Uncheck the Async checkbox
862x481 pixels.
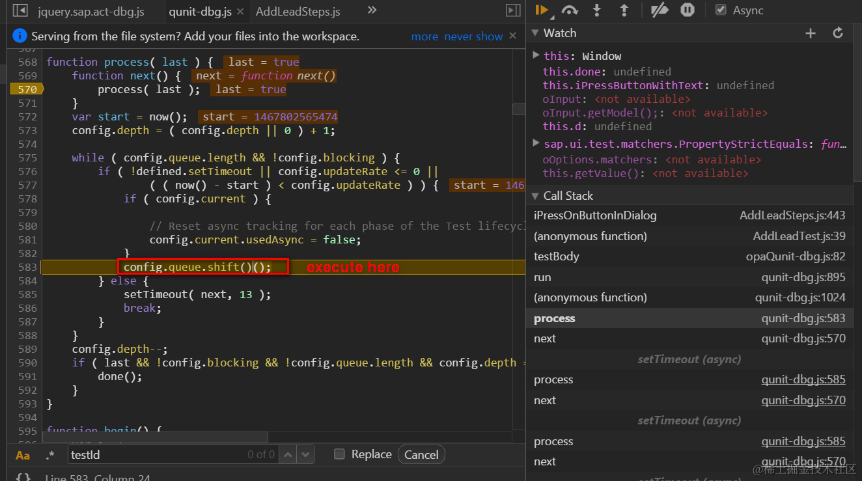(x=721, y=10)
